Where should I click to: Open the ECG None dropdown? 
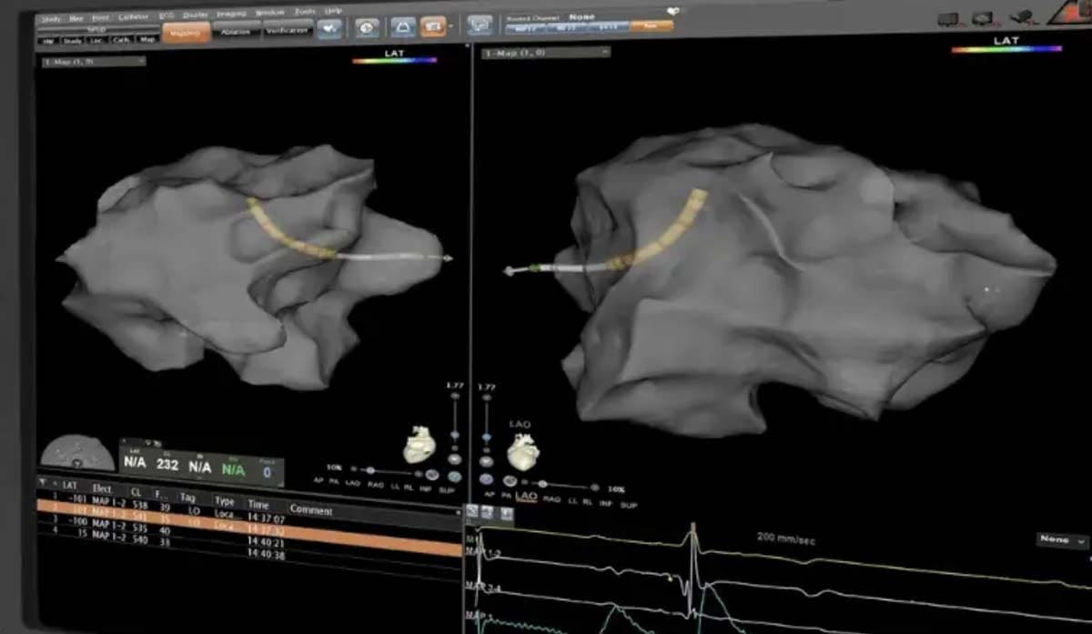pos(1062,540)
